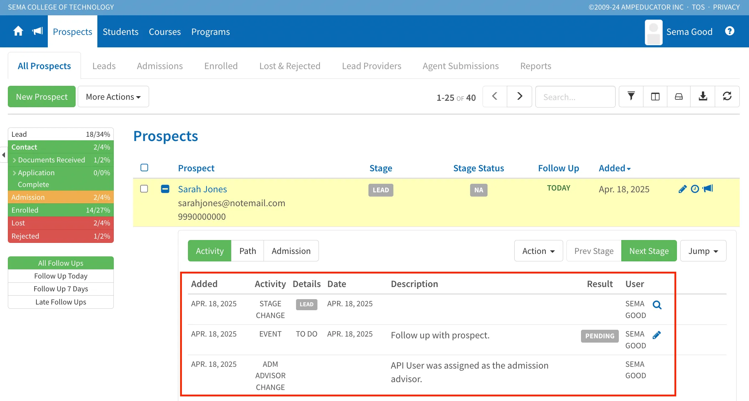
Task: Show Late Follow Ups
Action: click(x=61, y=302)
